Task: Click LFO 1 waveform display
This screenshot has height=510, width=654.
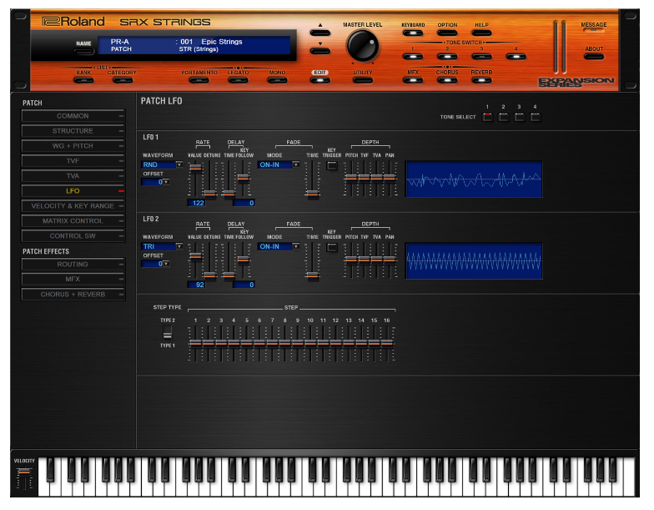Action: 474,179
